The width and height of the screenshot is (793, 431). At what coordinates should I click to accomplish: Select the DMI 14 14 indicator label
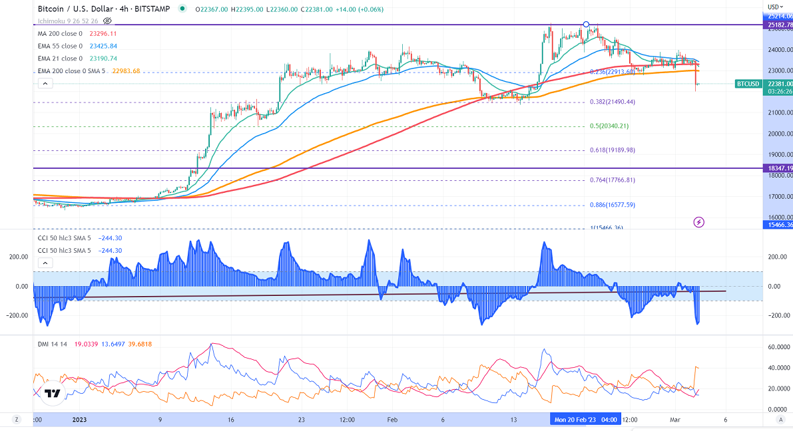point(53,344)
